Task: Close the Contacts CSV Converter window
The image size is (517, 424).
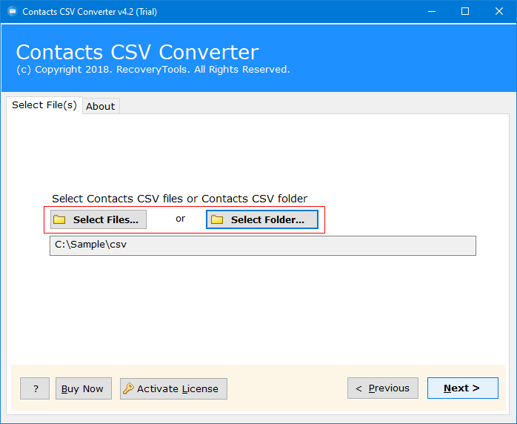Action: (499, 12)
